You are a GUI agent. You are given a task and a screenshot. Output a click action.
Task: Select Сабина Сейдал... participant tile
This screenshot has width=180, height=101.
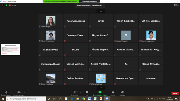point(151,21)
